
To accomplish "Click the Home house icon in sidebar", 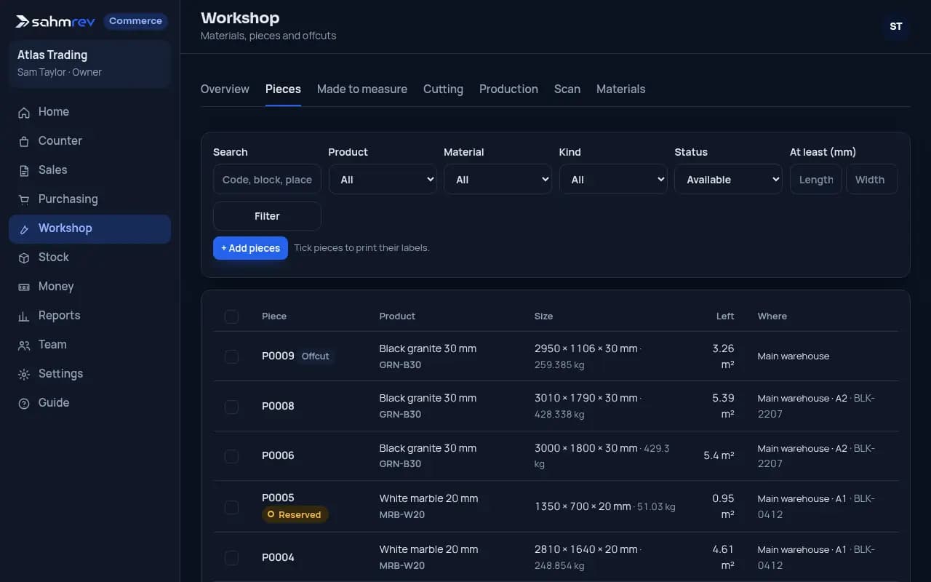I will point(24,112).
